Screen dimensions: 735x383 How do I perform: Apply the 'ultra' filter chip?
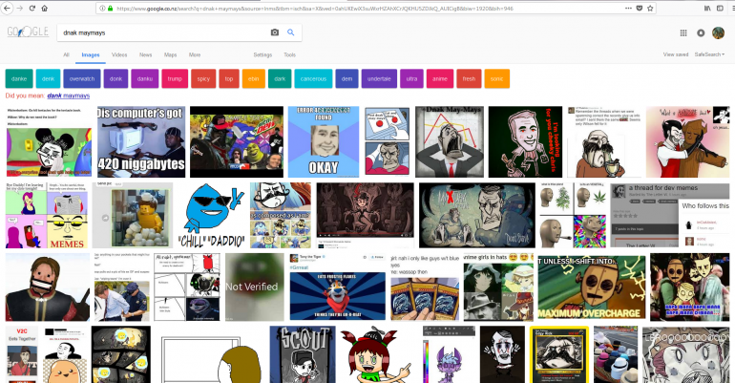coord(411,78)
